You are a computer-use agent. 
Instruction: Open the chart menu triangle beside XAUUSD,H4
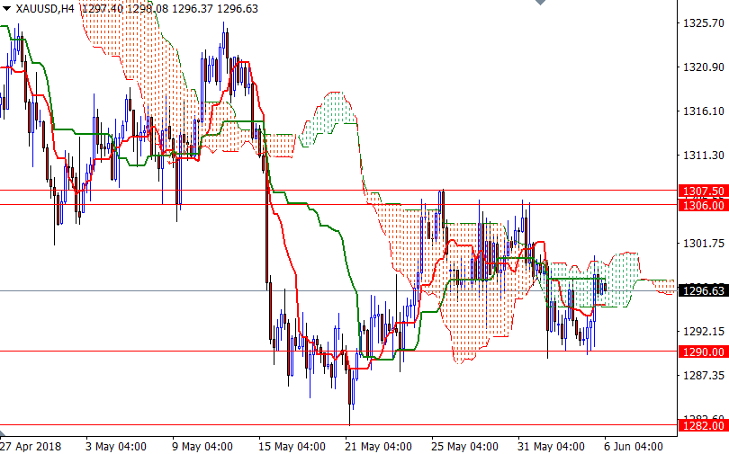pos(6,9)
